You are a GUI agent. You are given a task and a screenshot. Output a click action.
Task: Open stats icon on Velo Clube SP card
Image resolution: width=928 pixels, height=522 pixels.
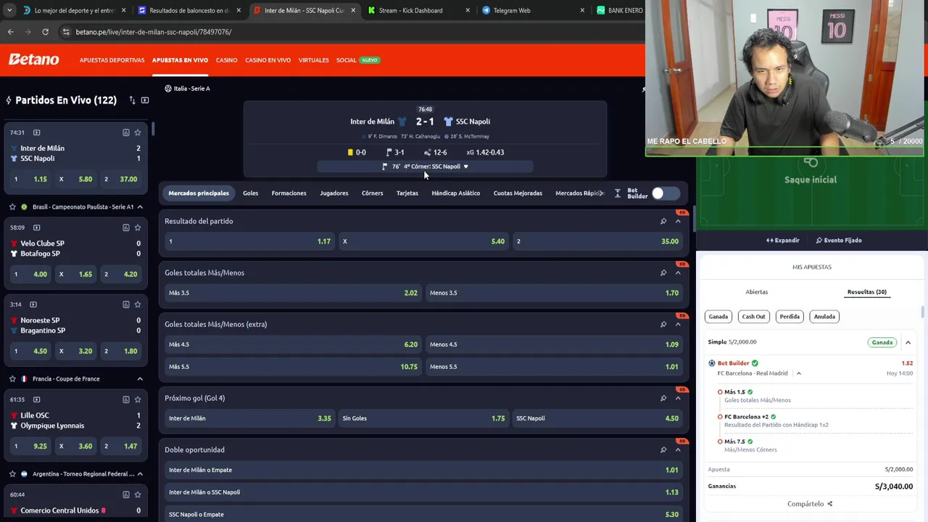pyautogui.click(x=126, y=228)
